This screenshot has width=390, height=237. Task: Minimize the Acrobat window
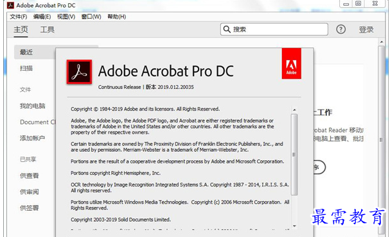[x=346, y=3]
